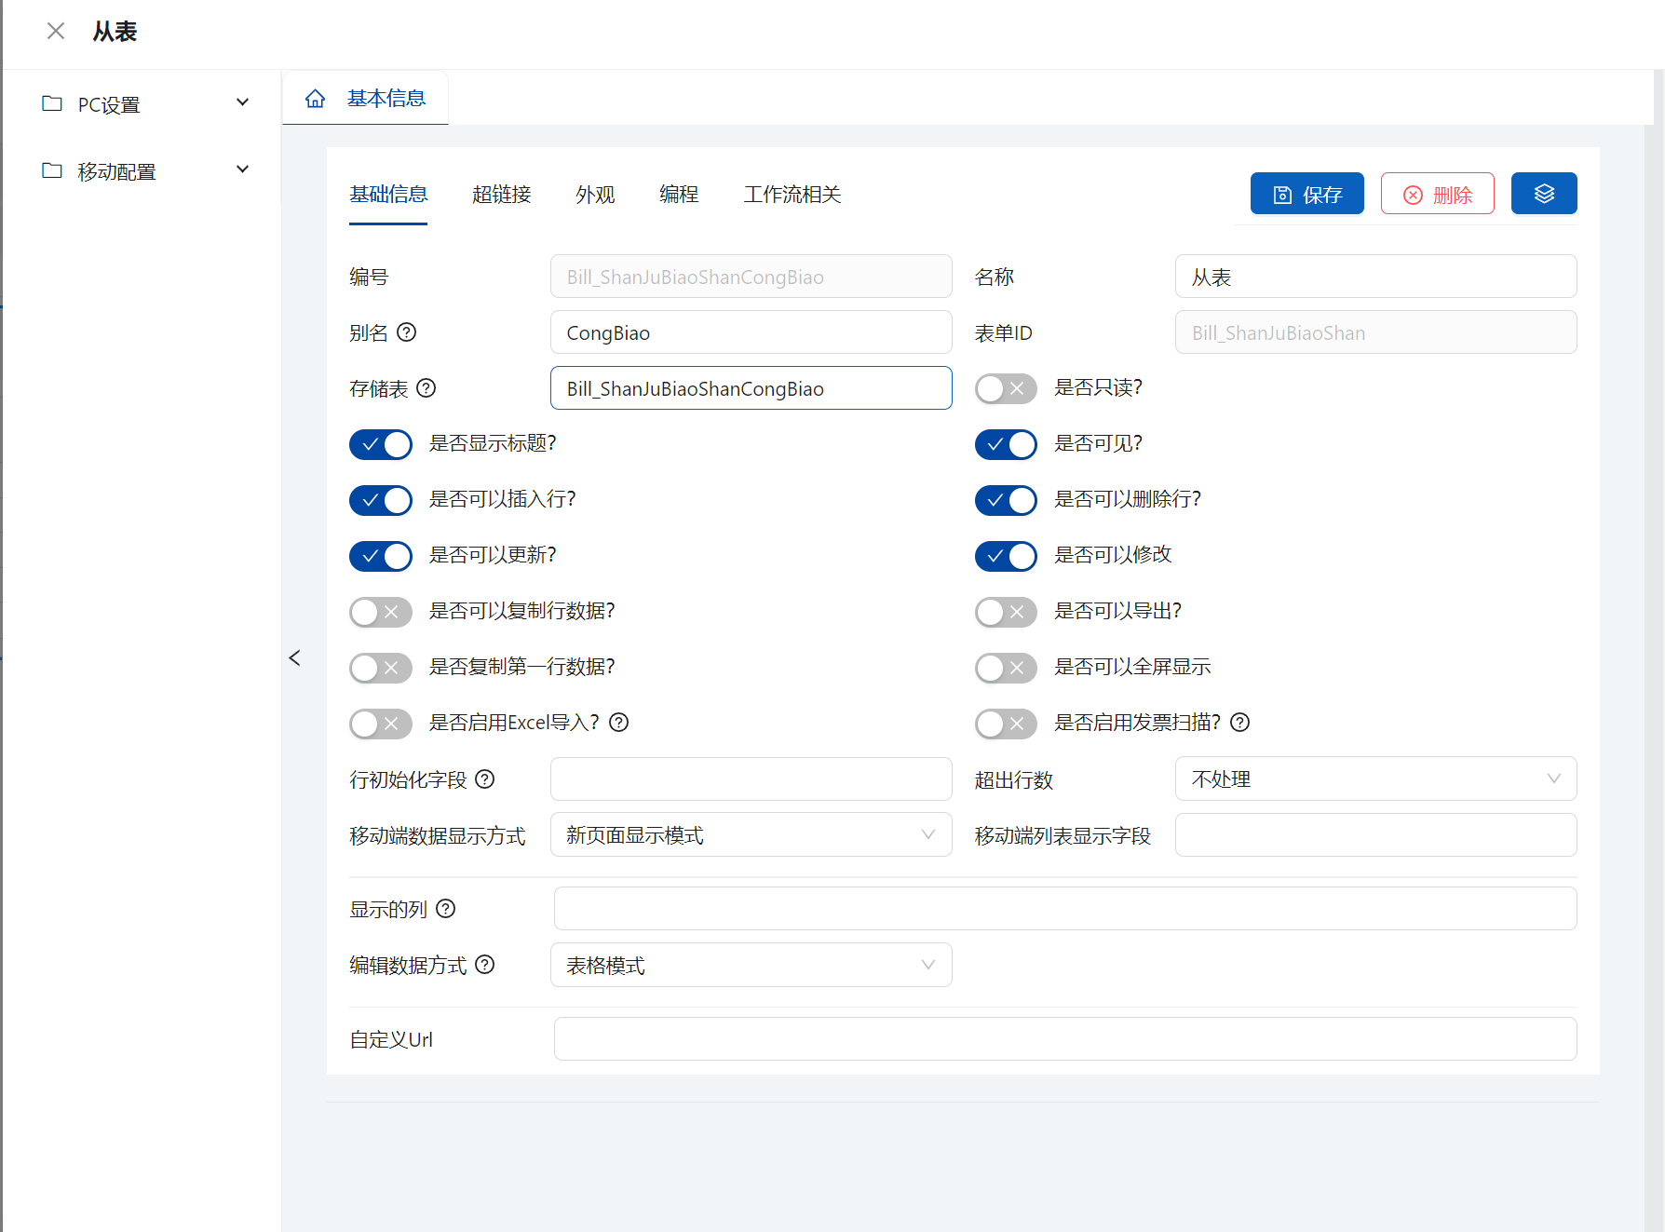Select the 基本信息 top tab
The width and height of the screenshot is (1665, 1232).
366,98
